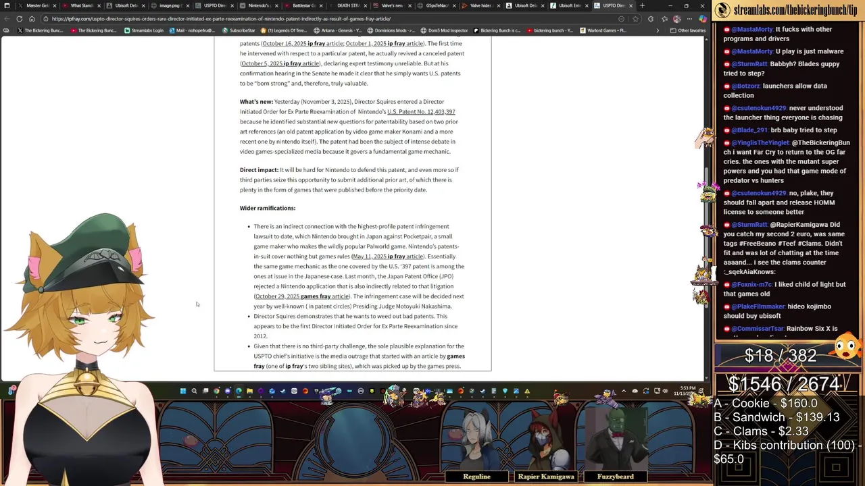Click the 'What's new:' paragraph label
Image resolution: width=865 pixels, height=486 pixels.
point(256,102)
